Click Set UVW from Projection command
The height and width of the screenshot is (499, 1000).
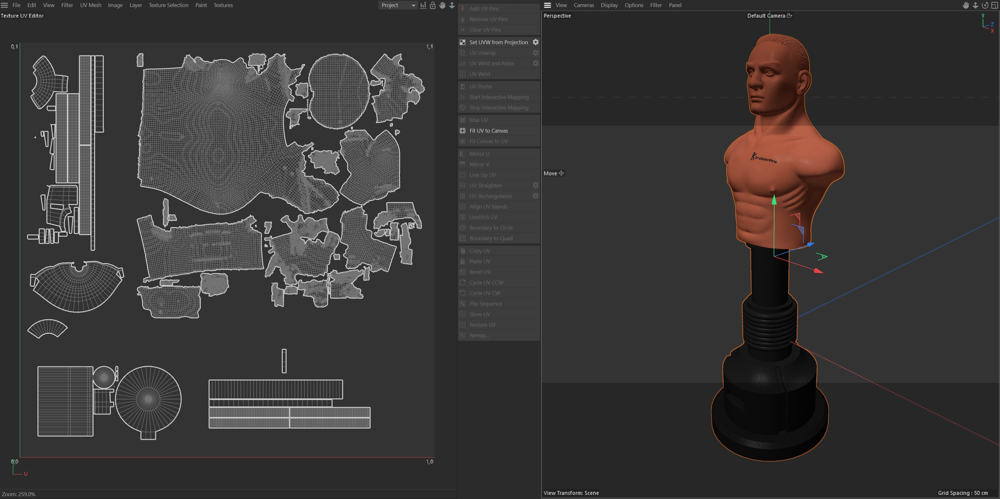[499, 42]
